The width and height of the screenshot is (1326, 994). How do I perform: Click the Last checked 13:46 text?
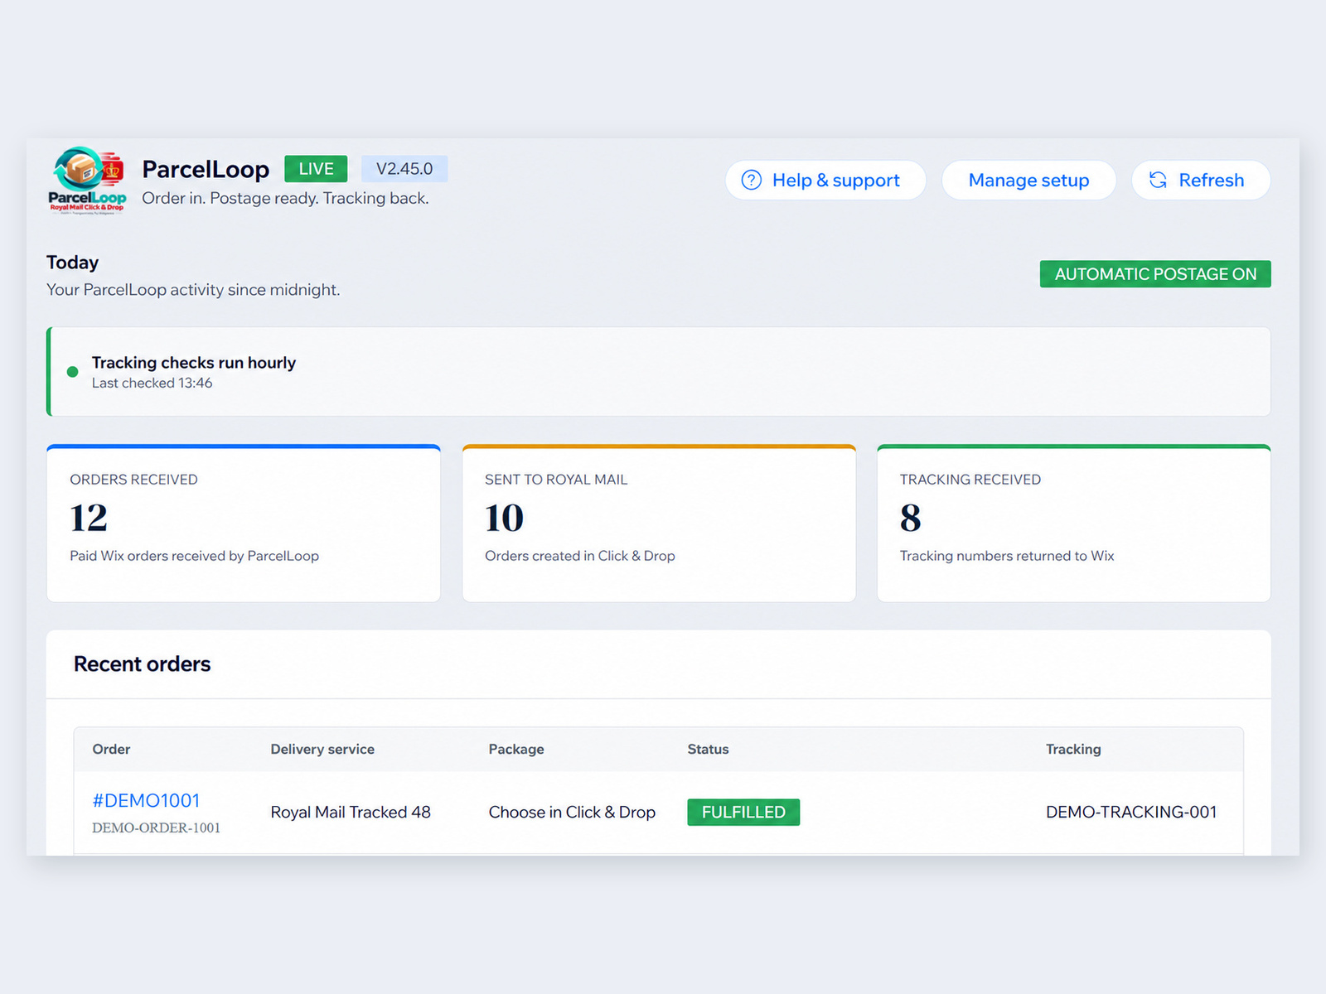coord(152,383)
